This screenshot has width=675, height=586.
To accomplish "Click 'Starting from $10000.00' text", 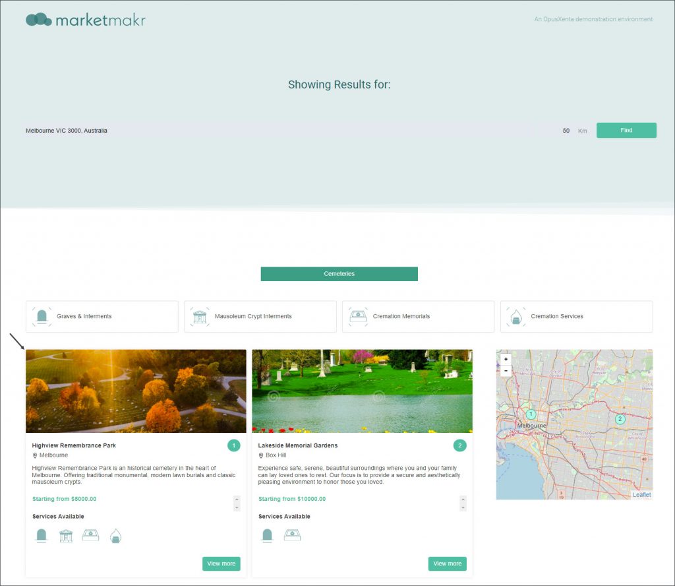I will click(x=292, y=499).
